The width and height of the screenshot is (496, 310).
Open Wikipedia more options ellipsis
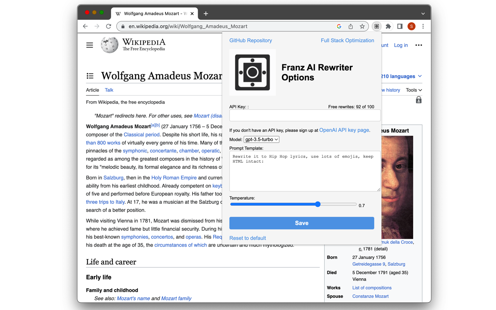[418, 45]
